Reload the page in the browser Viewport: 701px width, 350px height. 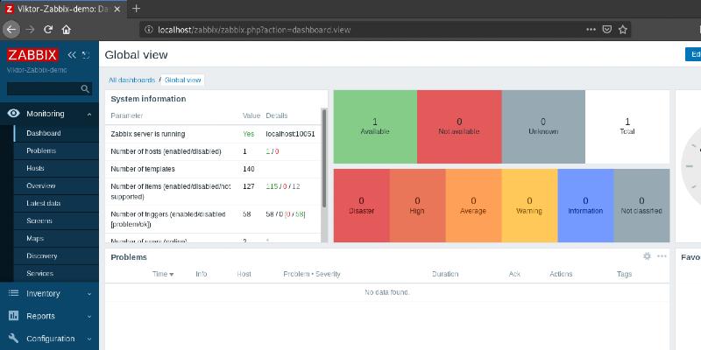click(47, 29)
